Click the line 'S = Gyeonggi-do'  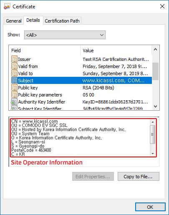coord(28,146)
